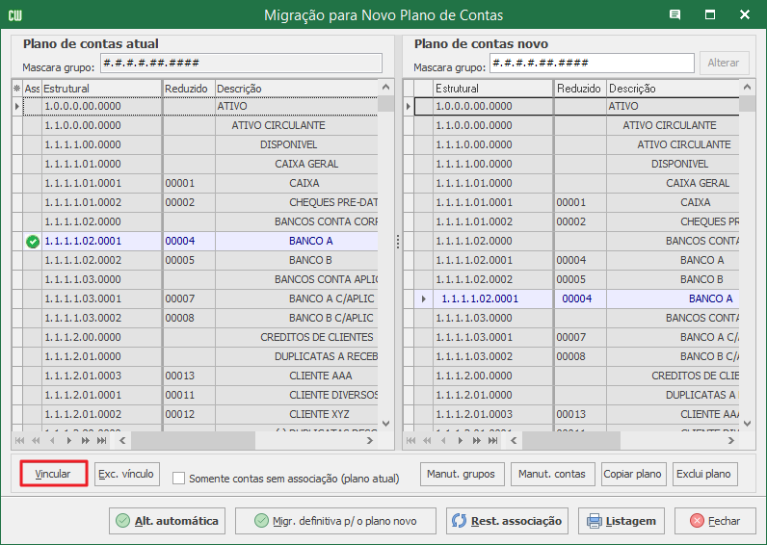The image size is (767, 545).
Task: Click Mascara grupo field of current plan
Action: coord(241,63)
